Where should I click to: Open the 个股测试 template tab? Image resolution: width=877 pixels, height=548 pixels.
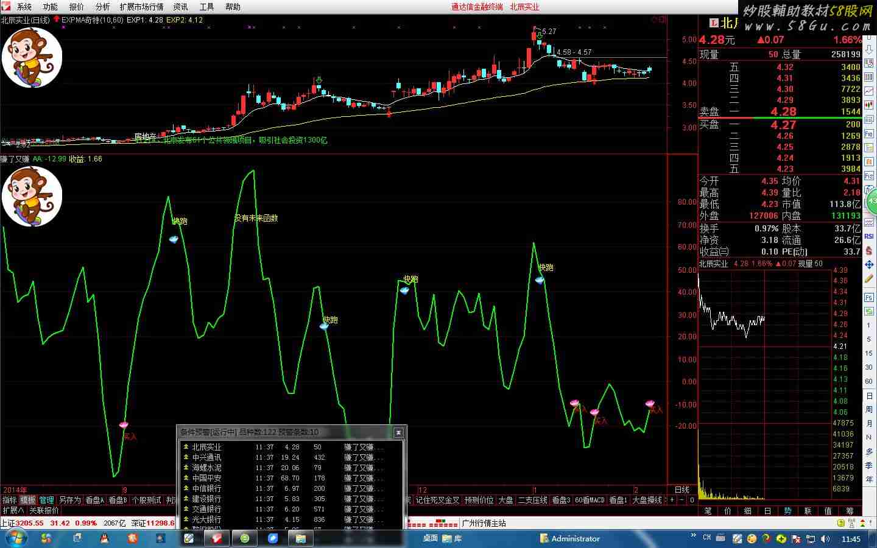point(147,500)
